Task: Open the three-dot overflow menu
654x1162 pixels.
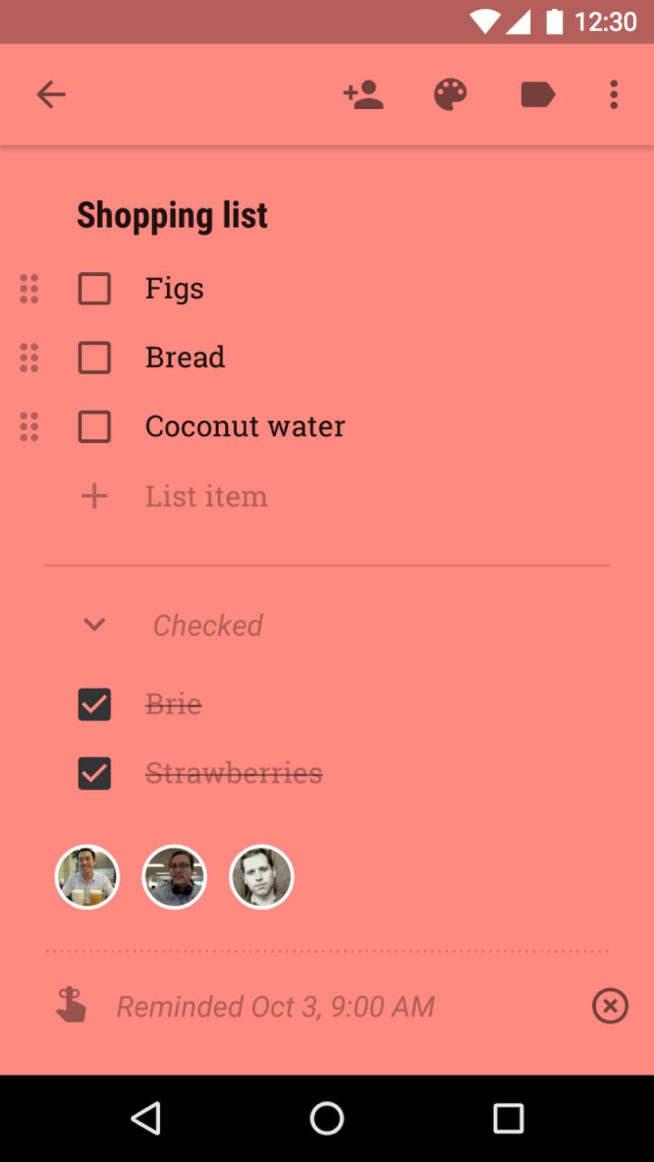Action: pos(613,94)
